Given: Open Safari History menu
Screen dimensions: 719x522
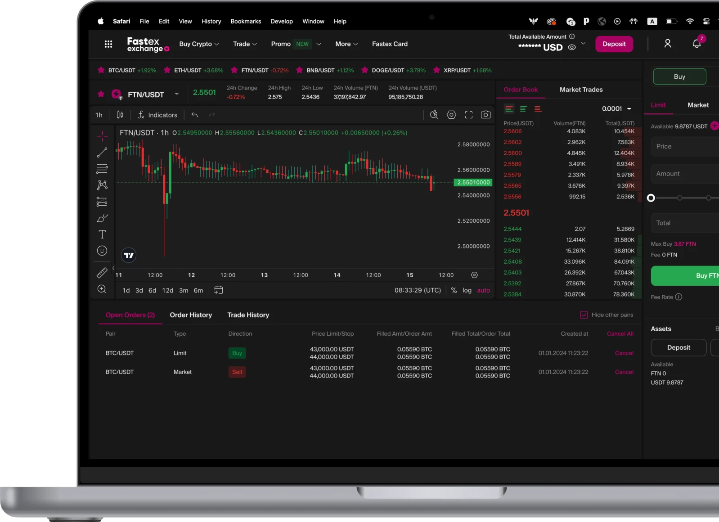Looking at the screenshot, I should (x=211, y=21).
